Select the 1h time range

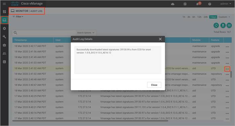pos(184,17)
